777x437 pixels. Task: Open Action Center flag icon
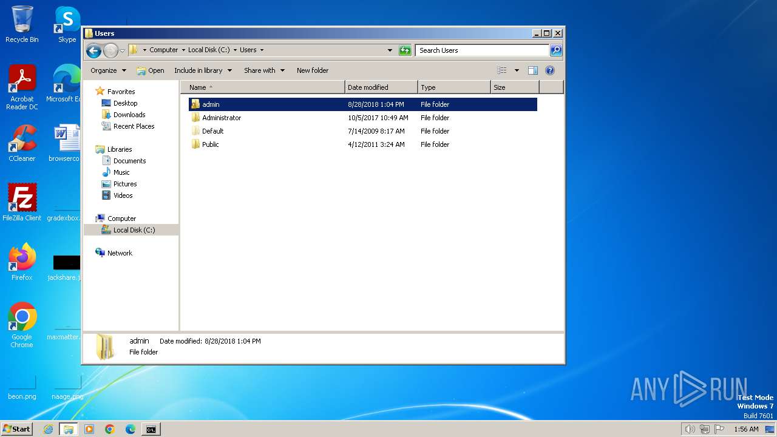click(719, 429)
